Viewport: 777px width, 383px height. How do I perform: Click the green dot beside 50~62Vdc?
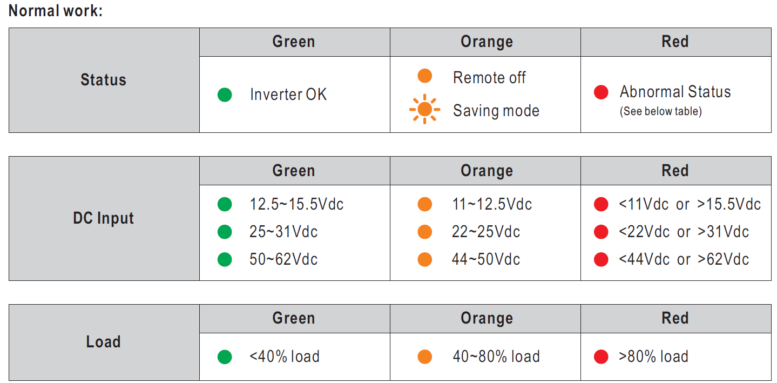[x=225, y=259]
